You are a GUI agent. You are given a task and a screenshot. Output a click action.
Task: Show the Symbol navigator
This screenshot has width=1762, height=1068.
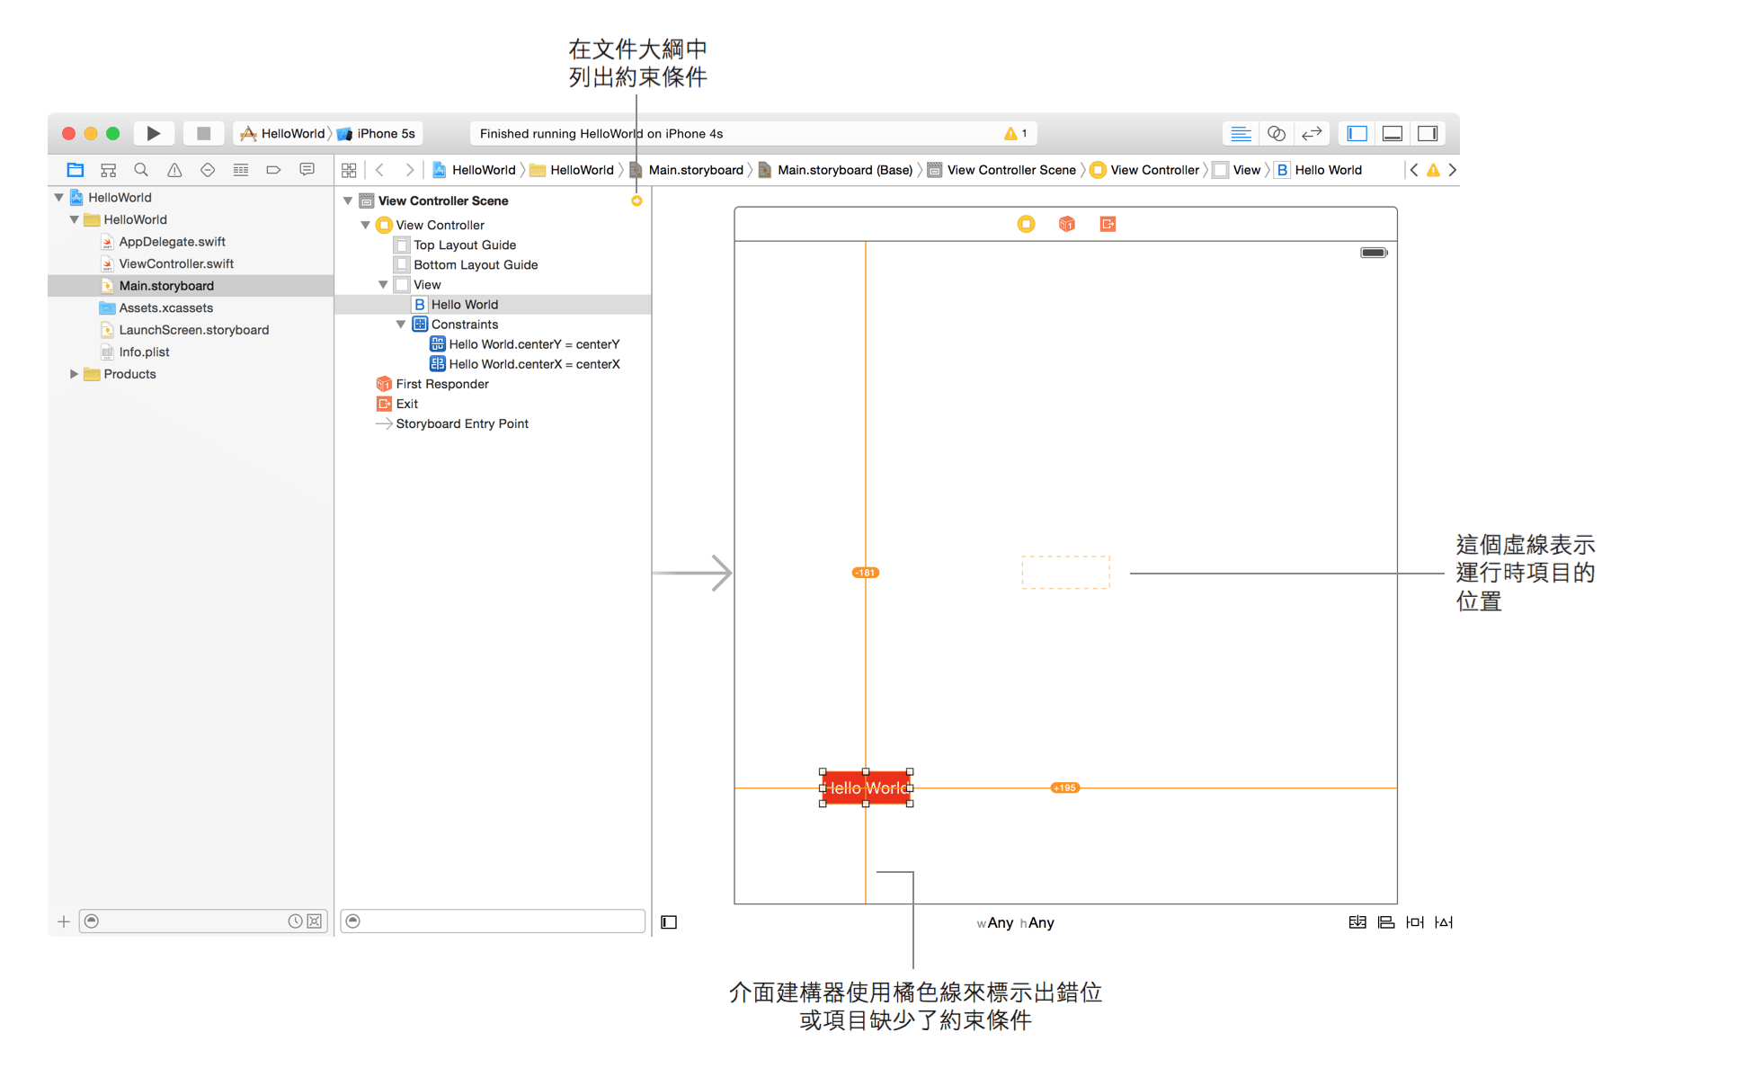(109, 170)
